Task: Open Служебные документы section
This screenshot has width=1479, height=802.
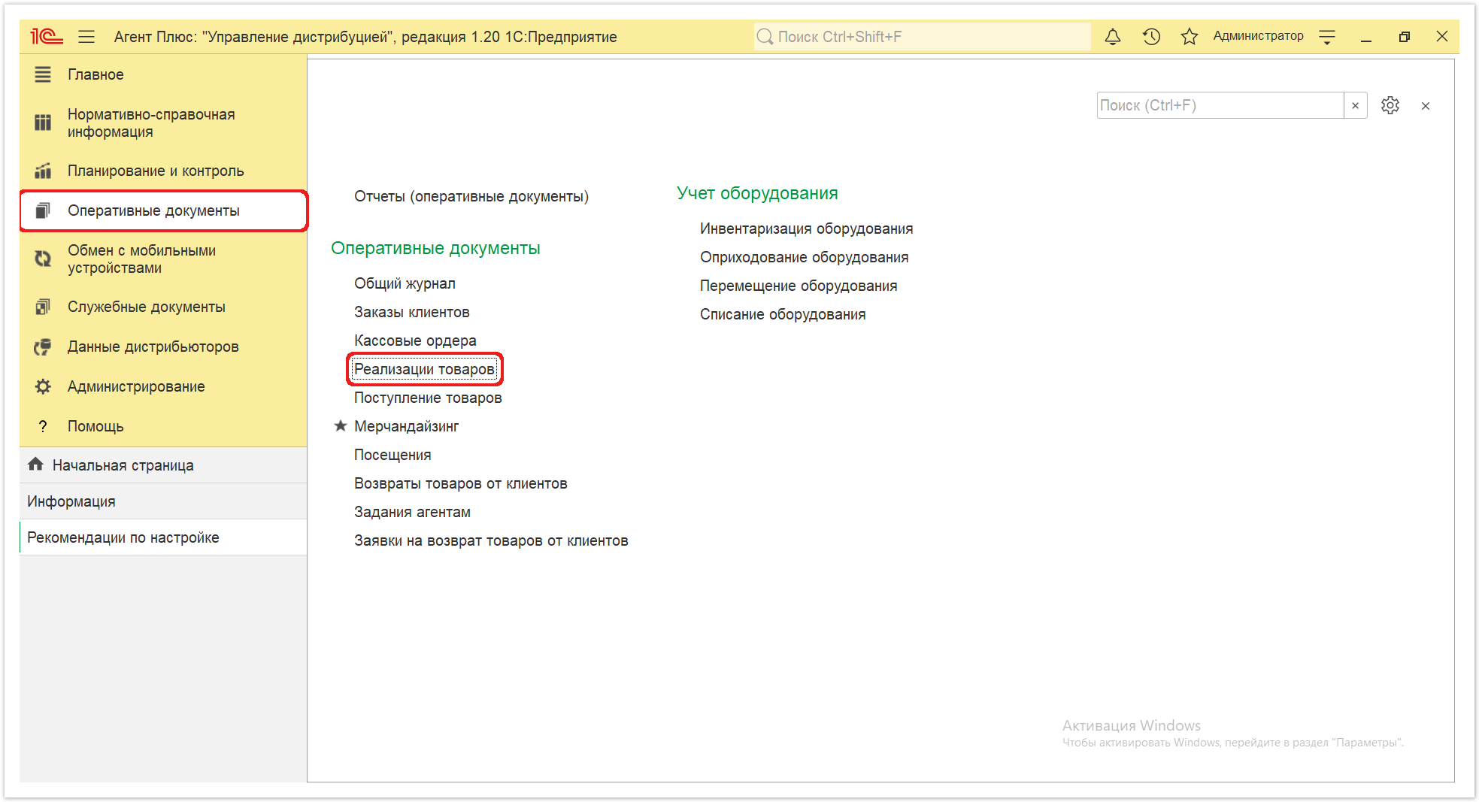Action: [x=163, y=307]
